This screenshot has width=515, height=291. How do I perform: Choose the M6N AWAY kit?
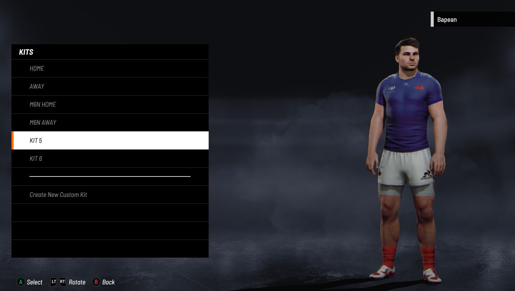coord(110,123)
